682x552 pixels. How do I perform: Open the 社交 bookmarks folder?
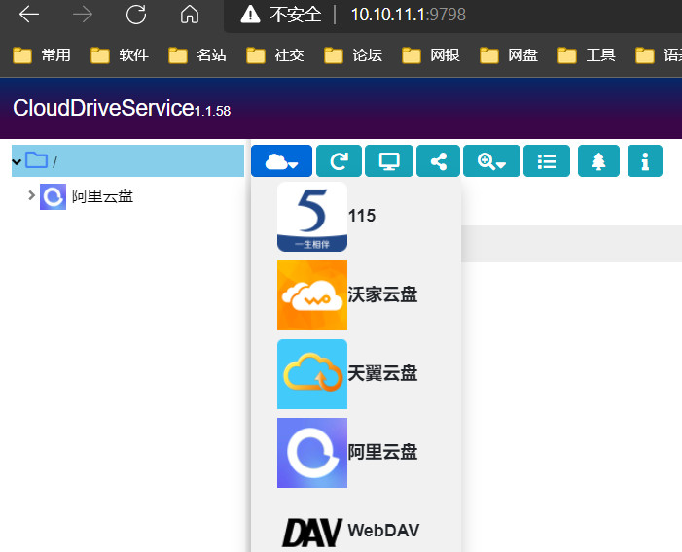(275, 55)
